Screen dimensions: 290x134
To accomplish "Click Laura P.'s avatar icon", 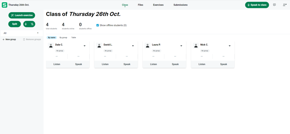I will pos(148,46).
